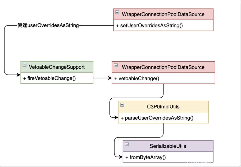
Task: Select the arrowhead pointing at parseUserOverridesAsString()
Action: click(116, 117)
